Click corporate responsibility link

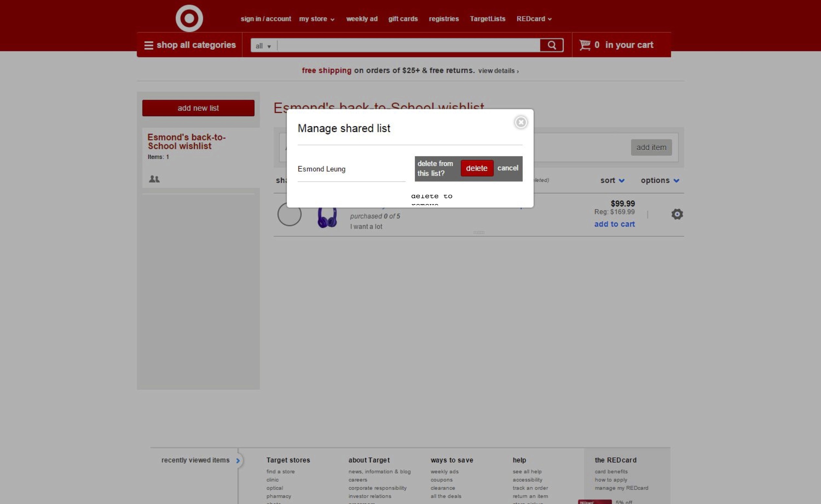[x=377, y=488]
